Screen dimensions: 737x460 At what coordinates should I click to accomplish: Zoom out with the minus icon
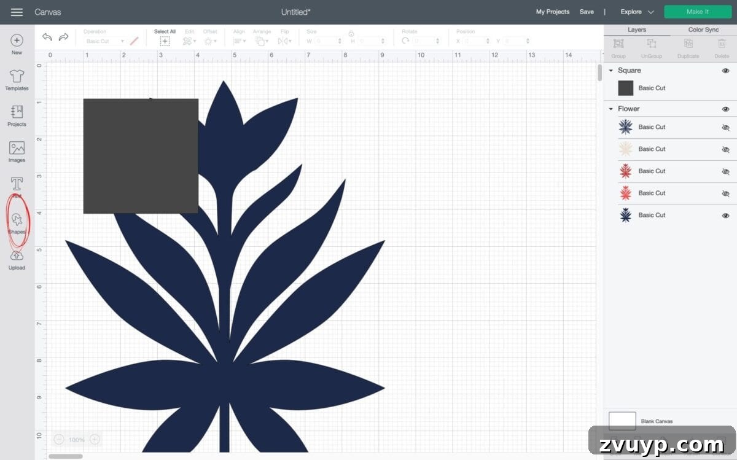[58, 439]
